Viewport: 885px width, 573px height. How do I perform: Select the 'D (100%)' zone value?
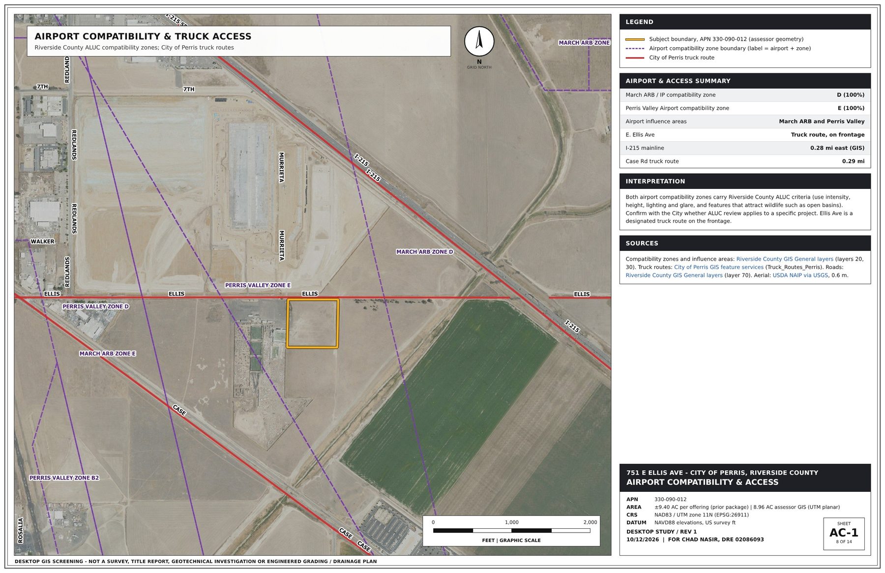pos(851,95)
